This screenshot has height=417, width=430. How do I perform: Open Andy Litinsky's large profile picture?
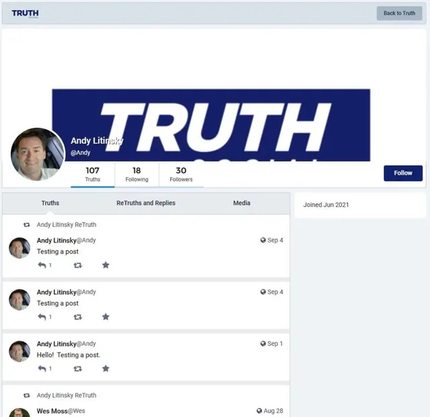(x=38, y=154)
